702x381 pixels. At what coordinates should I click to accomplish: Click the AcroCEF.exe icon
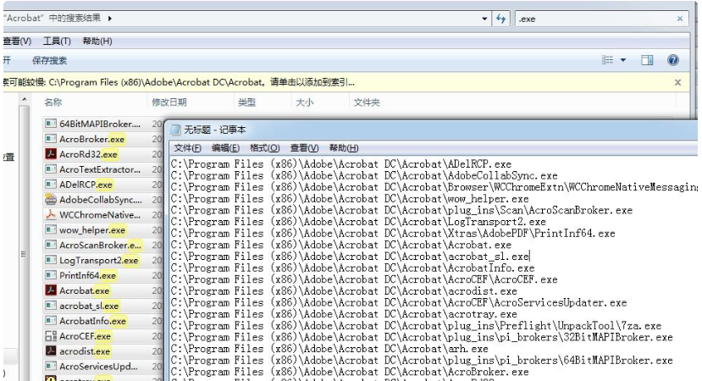click(x=51, y=336)
